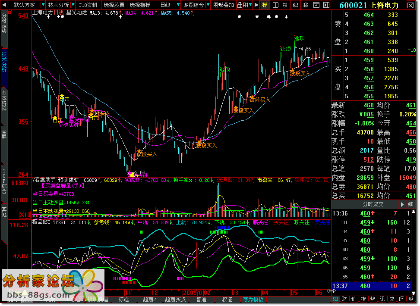This screenshot has height=306, width=420.
Task: Click the side-panel collapse icon
Action: [326, 5]
